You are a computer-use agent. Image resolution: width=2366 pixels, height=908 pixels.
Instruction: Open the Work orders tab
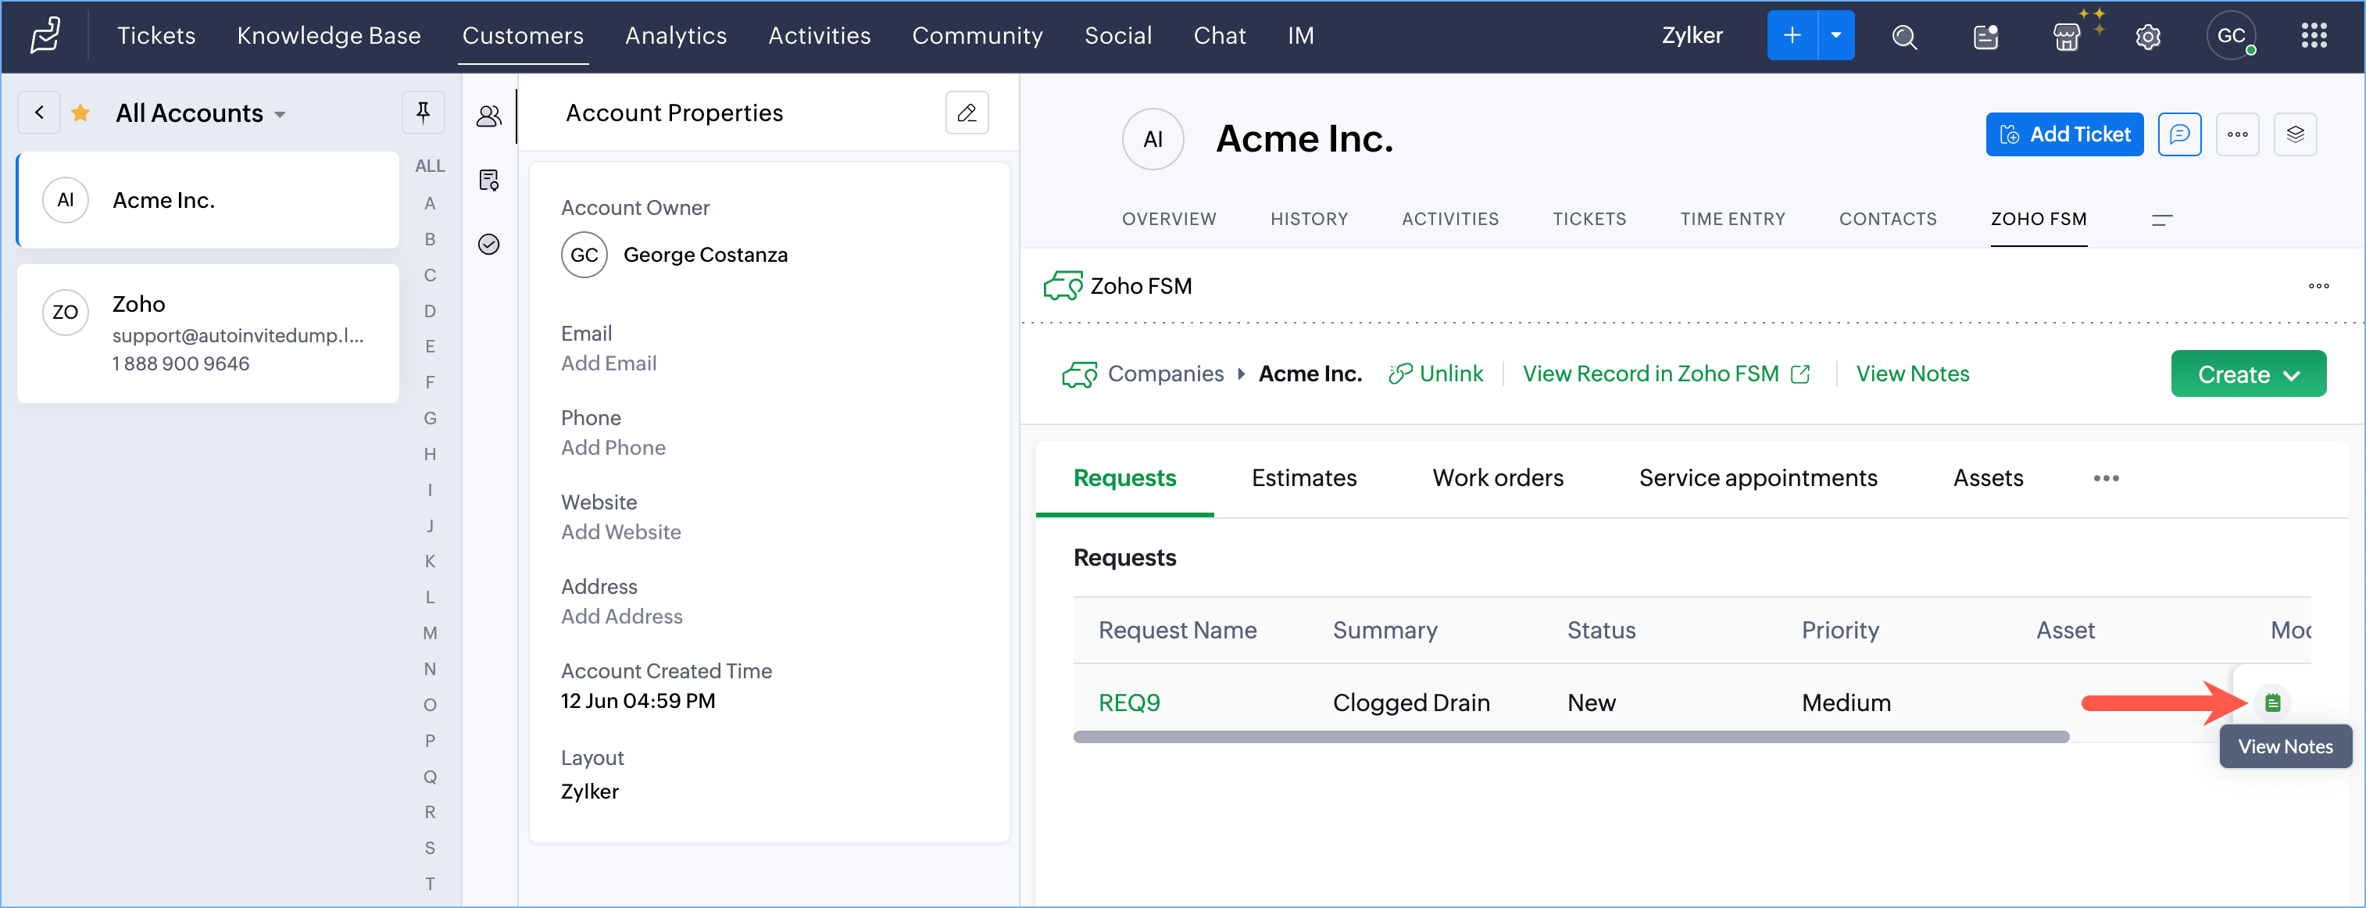coord(1497,477)
